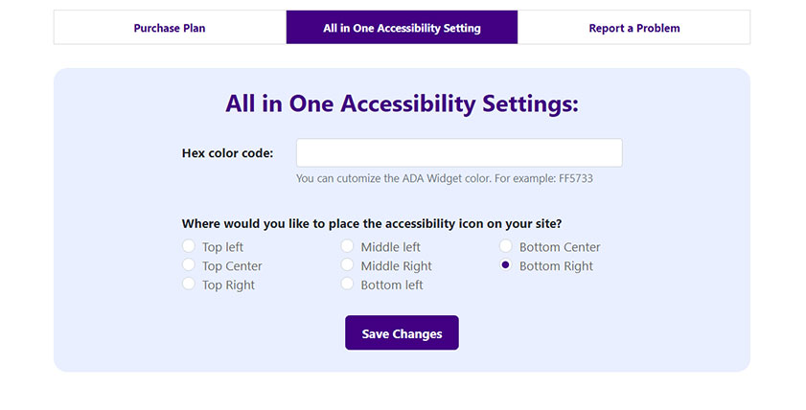Go to the Report a Problem tab
The height and width of the screenshot is (410, 806).
tap(633, 28)
